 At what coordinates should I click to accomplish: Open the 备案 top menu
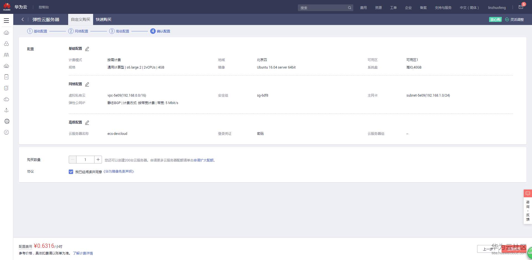(x=423, y=8)
